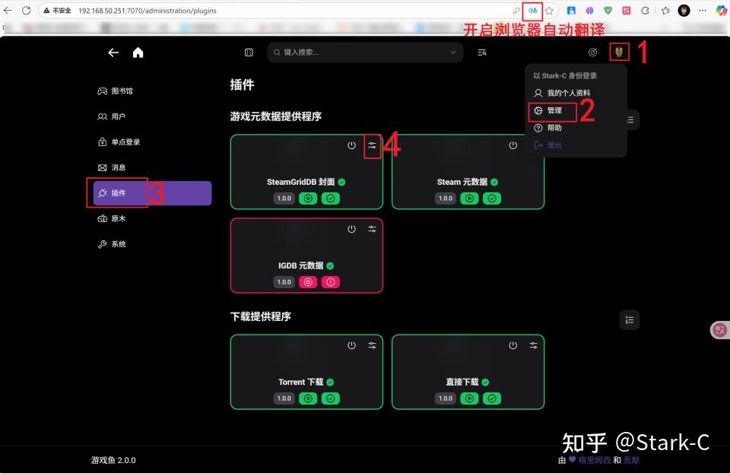Click the home icon in the top bar
730x473 pixels.
point(138,52)
